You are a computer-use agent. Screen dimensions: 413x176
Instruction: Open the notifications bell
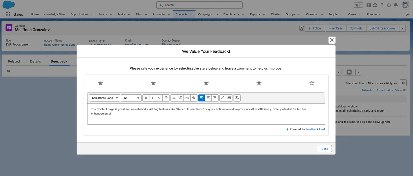[396, 5]
